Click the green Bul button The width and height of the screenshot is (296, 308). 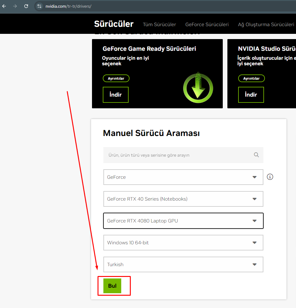(x=112, y=286)
